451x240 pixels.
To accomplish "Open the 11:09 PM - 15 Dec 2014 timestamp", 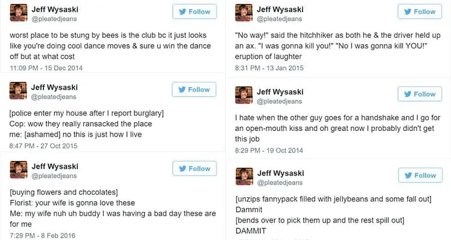I will 46,68.
